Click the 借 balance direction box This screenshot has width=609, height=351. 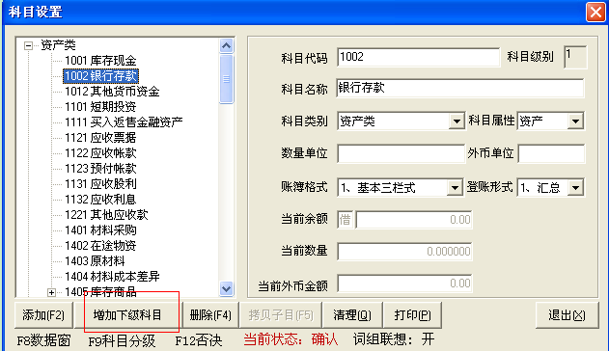coord(345,220)
